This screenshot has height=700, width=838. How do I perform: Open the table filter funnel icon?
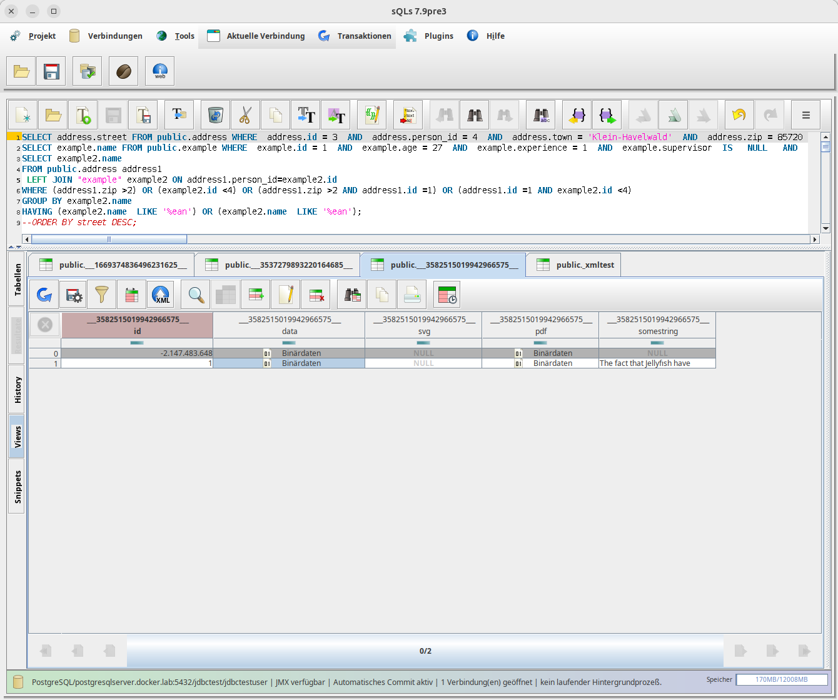[x=102, y=295]
